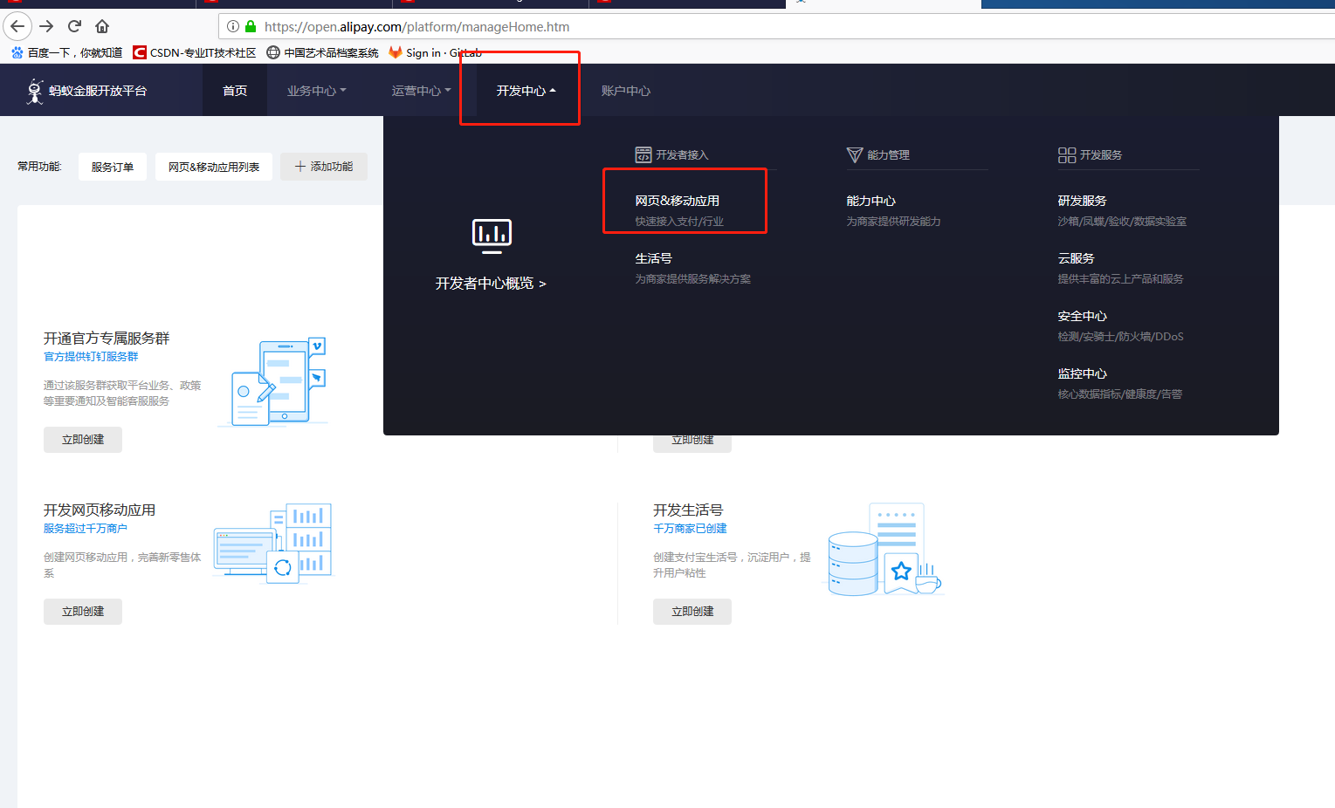Select 安全中心 menu entry
Viewport: 1335px width, 808px height.
(1082, 316)
